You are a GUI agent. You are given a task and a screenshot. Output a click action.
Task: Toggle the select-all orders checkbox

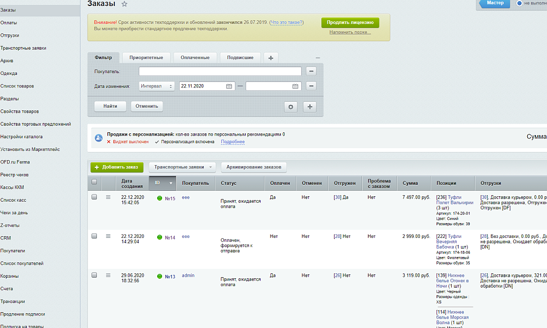94,183
